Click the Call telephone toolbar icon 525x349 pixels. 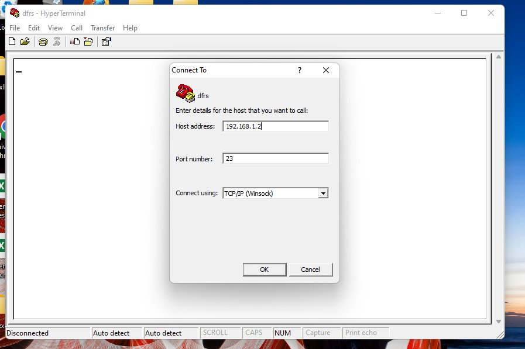[x=43, y=42]
